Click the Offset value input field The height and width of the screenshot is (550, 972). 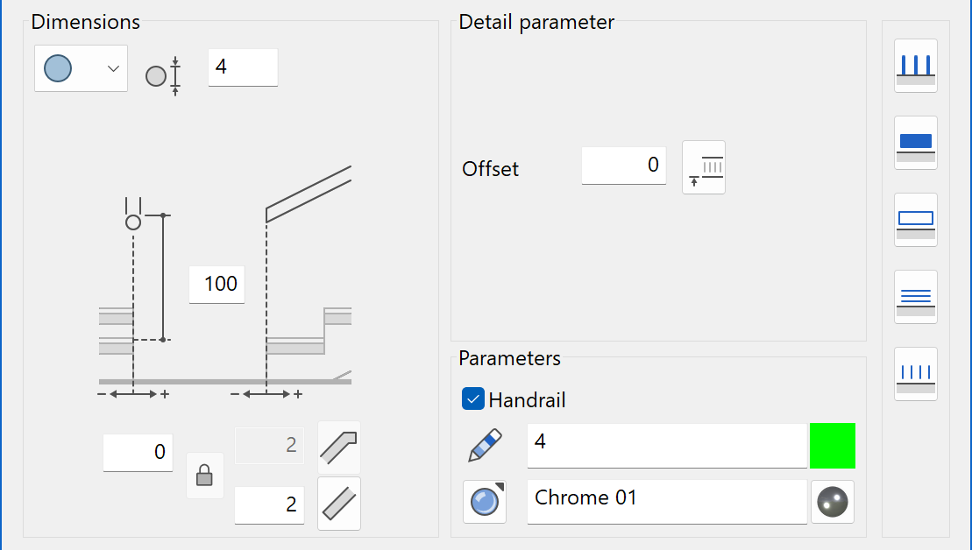pyautogui.click(x=624, y=166)
